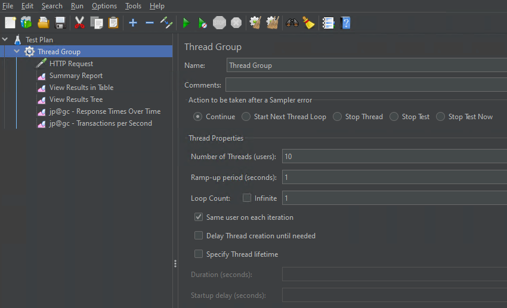This screenshot has width=507, height=308.
Task: Click the Name input field
Action: (367, 65)
